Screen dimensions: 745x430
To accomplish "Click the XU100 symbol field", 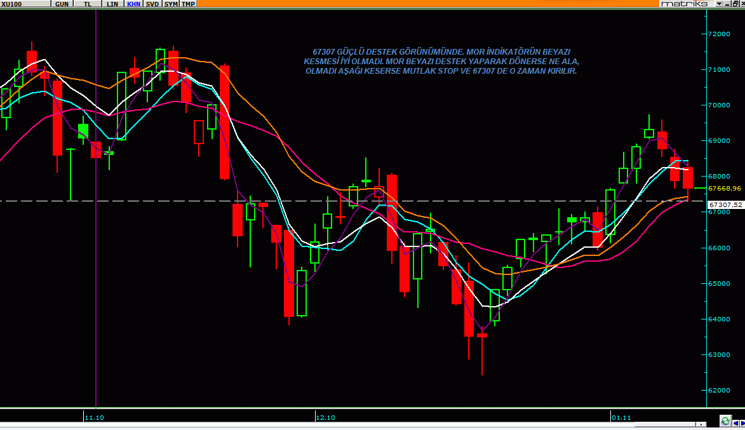I will [x=14, y=4].
